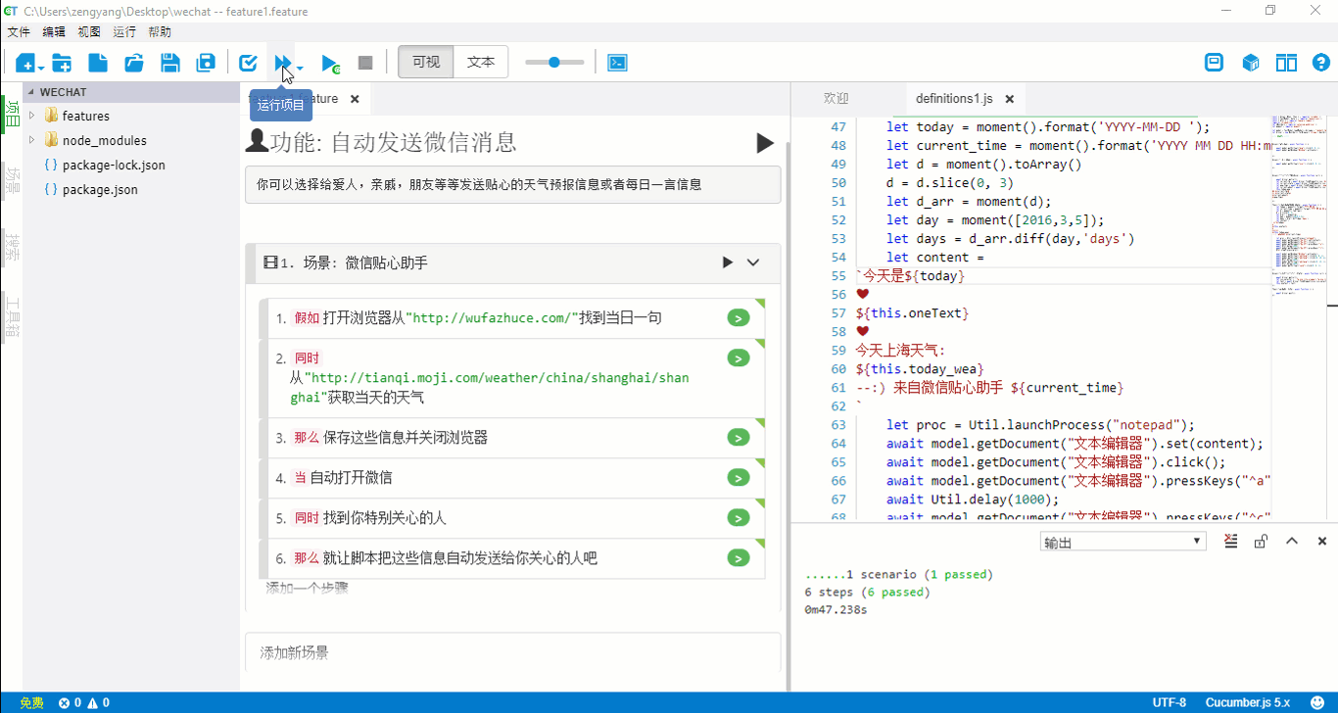Image resolution: width=1338 pixels, height=713 pixels.
Task: Select the 工具箱 side panel tab
Action: pos(13,317)
